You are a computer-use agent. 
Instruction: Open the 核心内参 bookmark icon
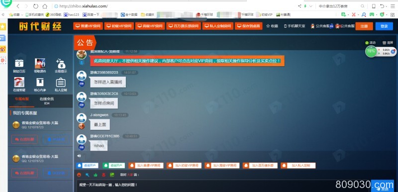pos(40,82)
